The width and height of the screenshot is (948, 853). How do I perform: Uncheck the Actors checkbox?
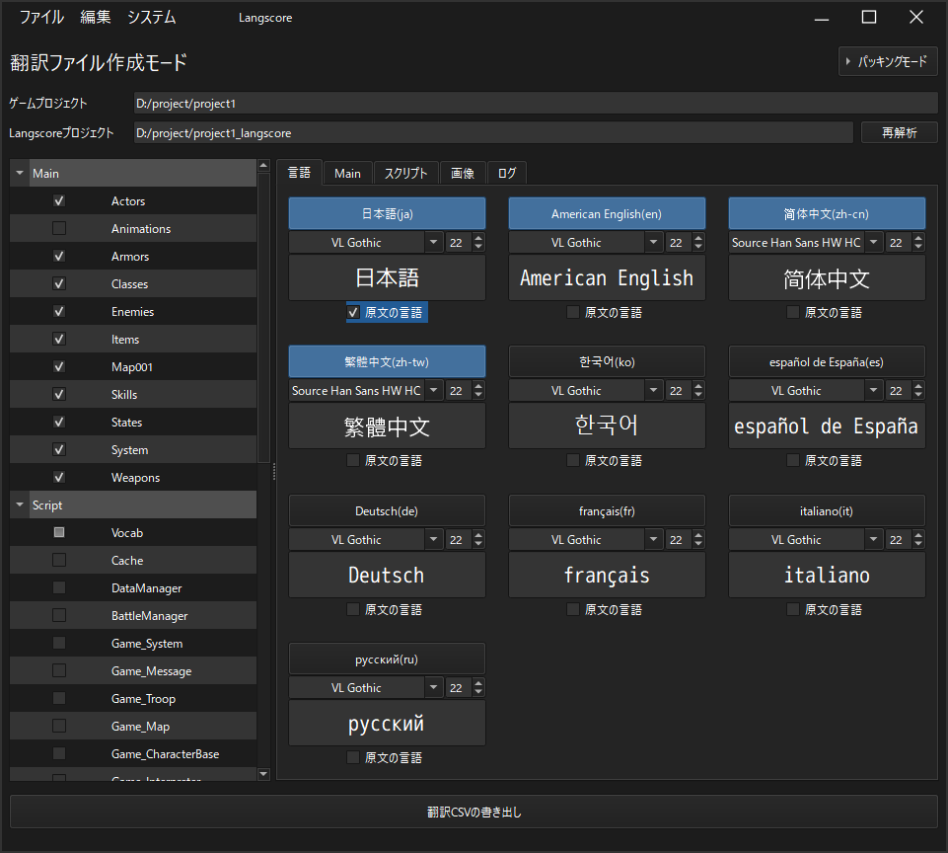59,200
